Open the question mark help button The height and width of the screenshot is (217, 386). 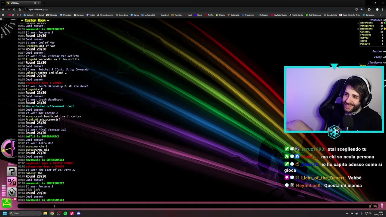click(12, 171)
